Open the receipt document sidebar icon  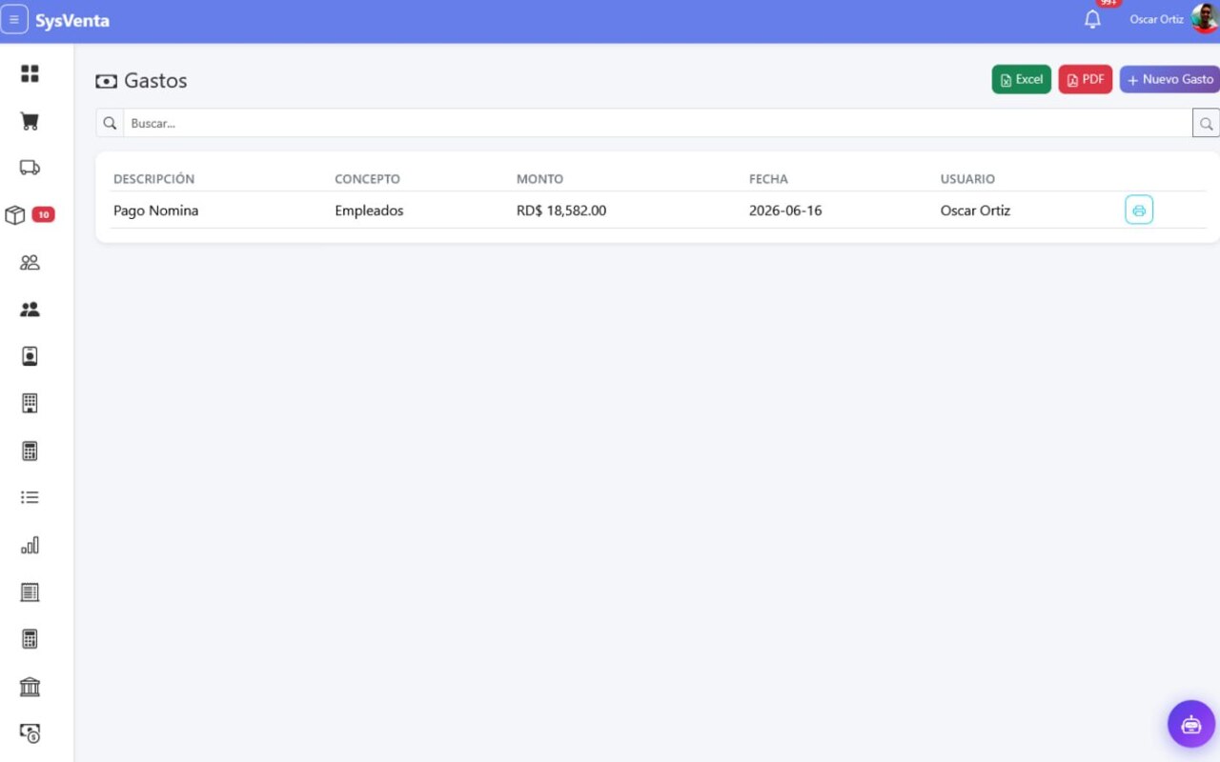pyautogui.click(x=30, y=592)
